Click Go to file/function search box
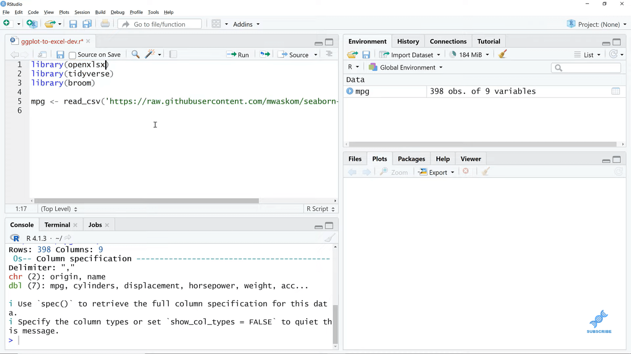Viewport: 631px width, 354px height. (160, 24)
